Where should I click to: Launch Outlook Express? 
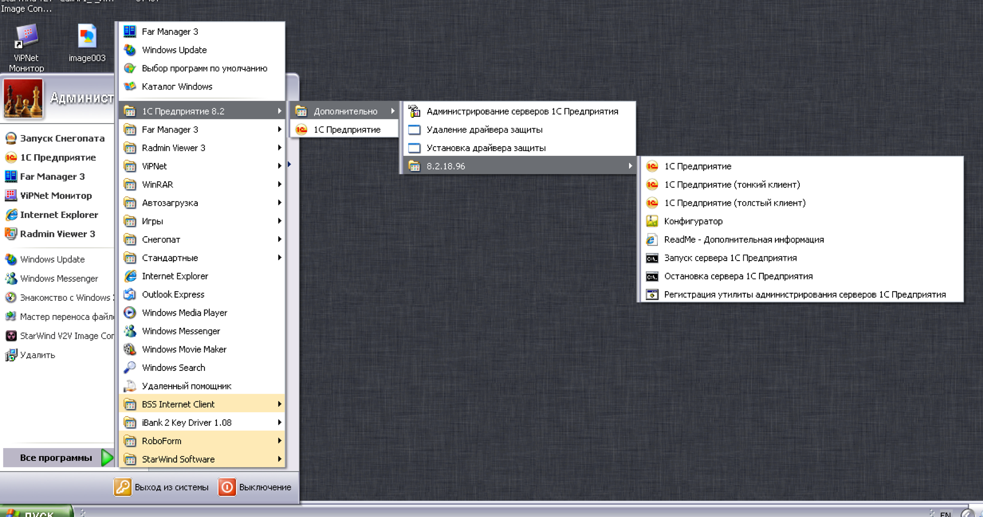[x=202, y=295]
